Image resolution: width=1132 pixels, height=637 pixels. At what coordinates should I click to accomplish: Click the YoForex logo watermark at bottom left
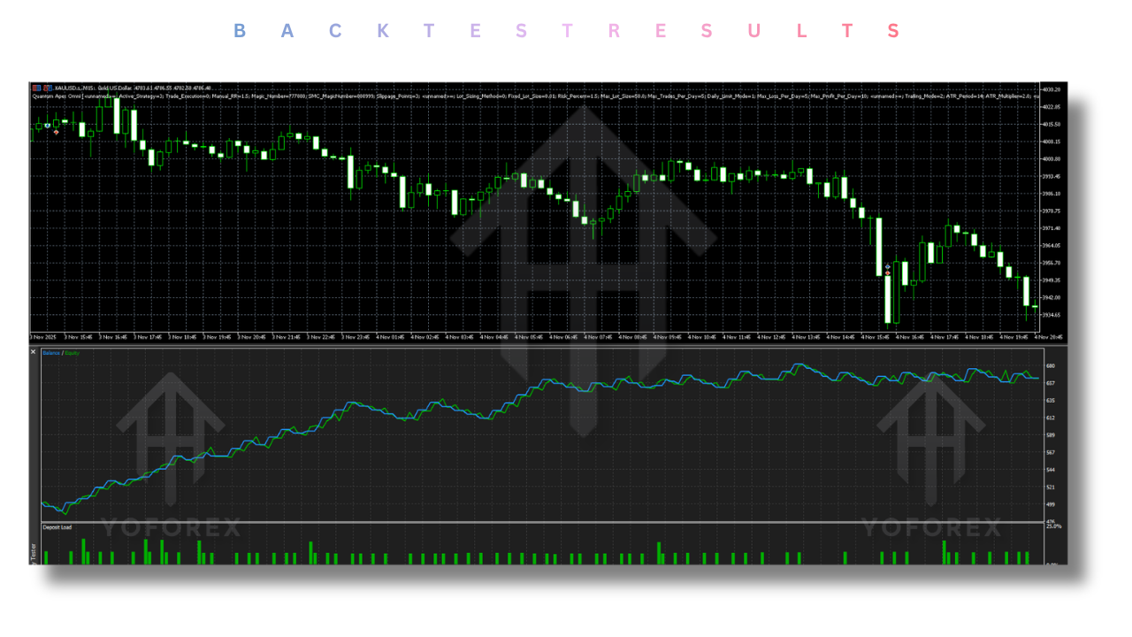[171, 460]
